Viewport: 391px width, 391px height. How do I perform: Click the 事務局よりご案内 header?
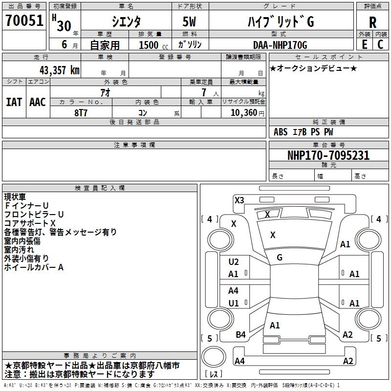click(100, 356)
